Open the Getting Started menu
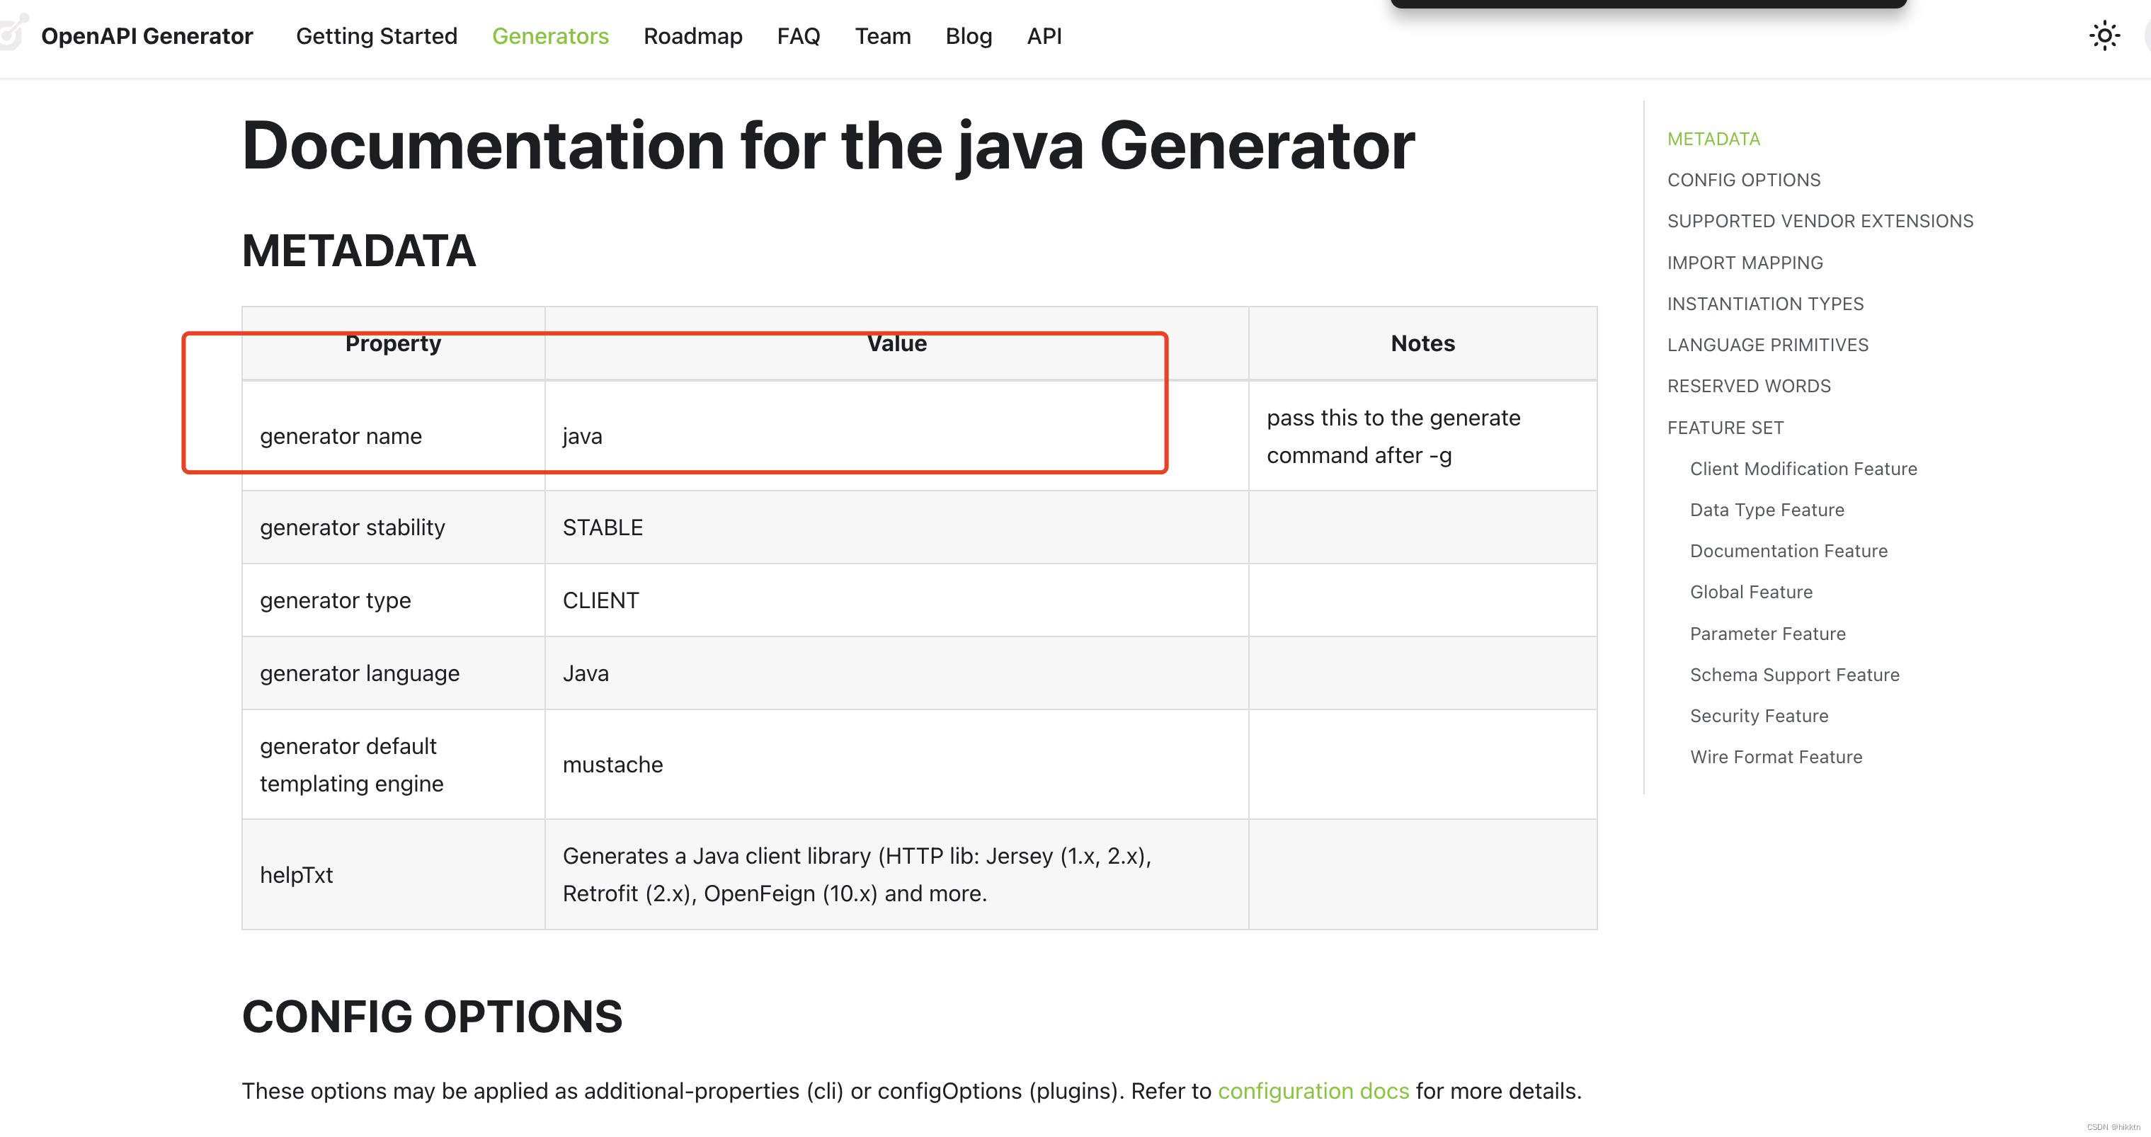 click(x=377, y=36)
